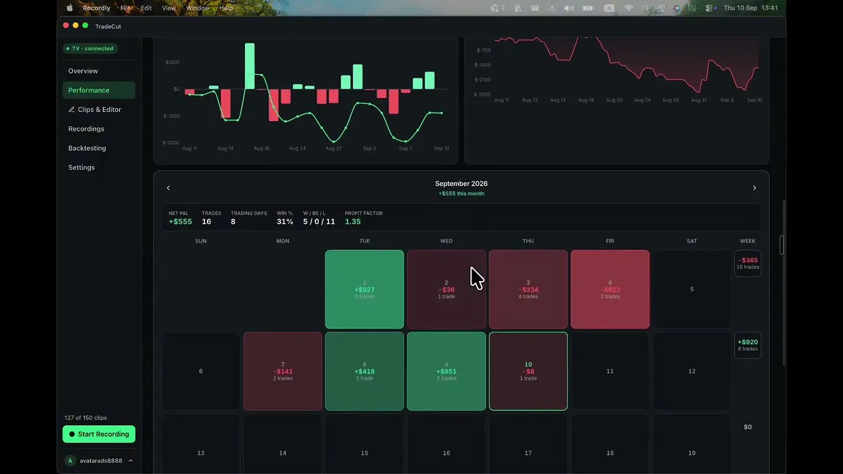Open Control Center in the menu bar
The width and height of the screenshot is (843, 474).
[709, 8]
